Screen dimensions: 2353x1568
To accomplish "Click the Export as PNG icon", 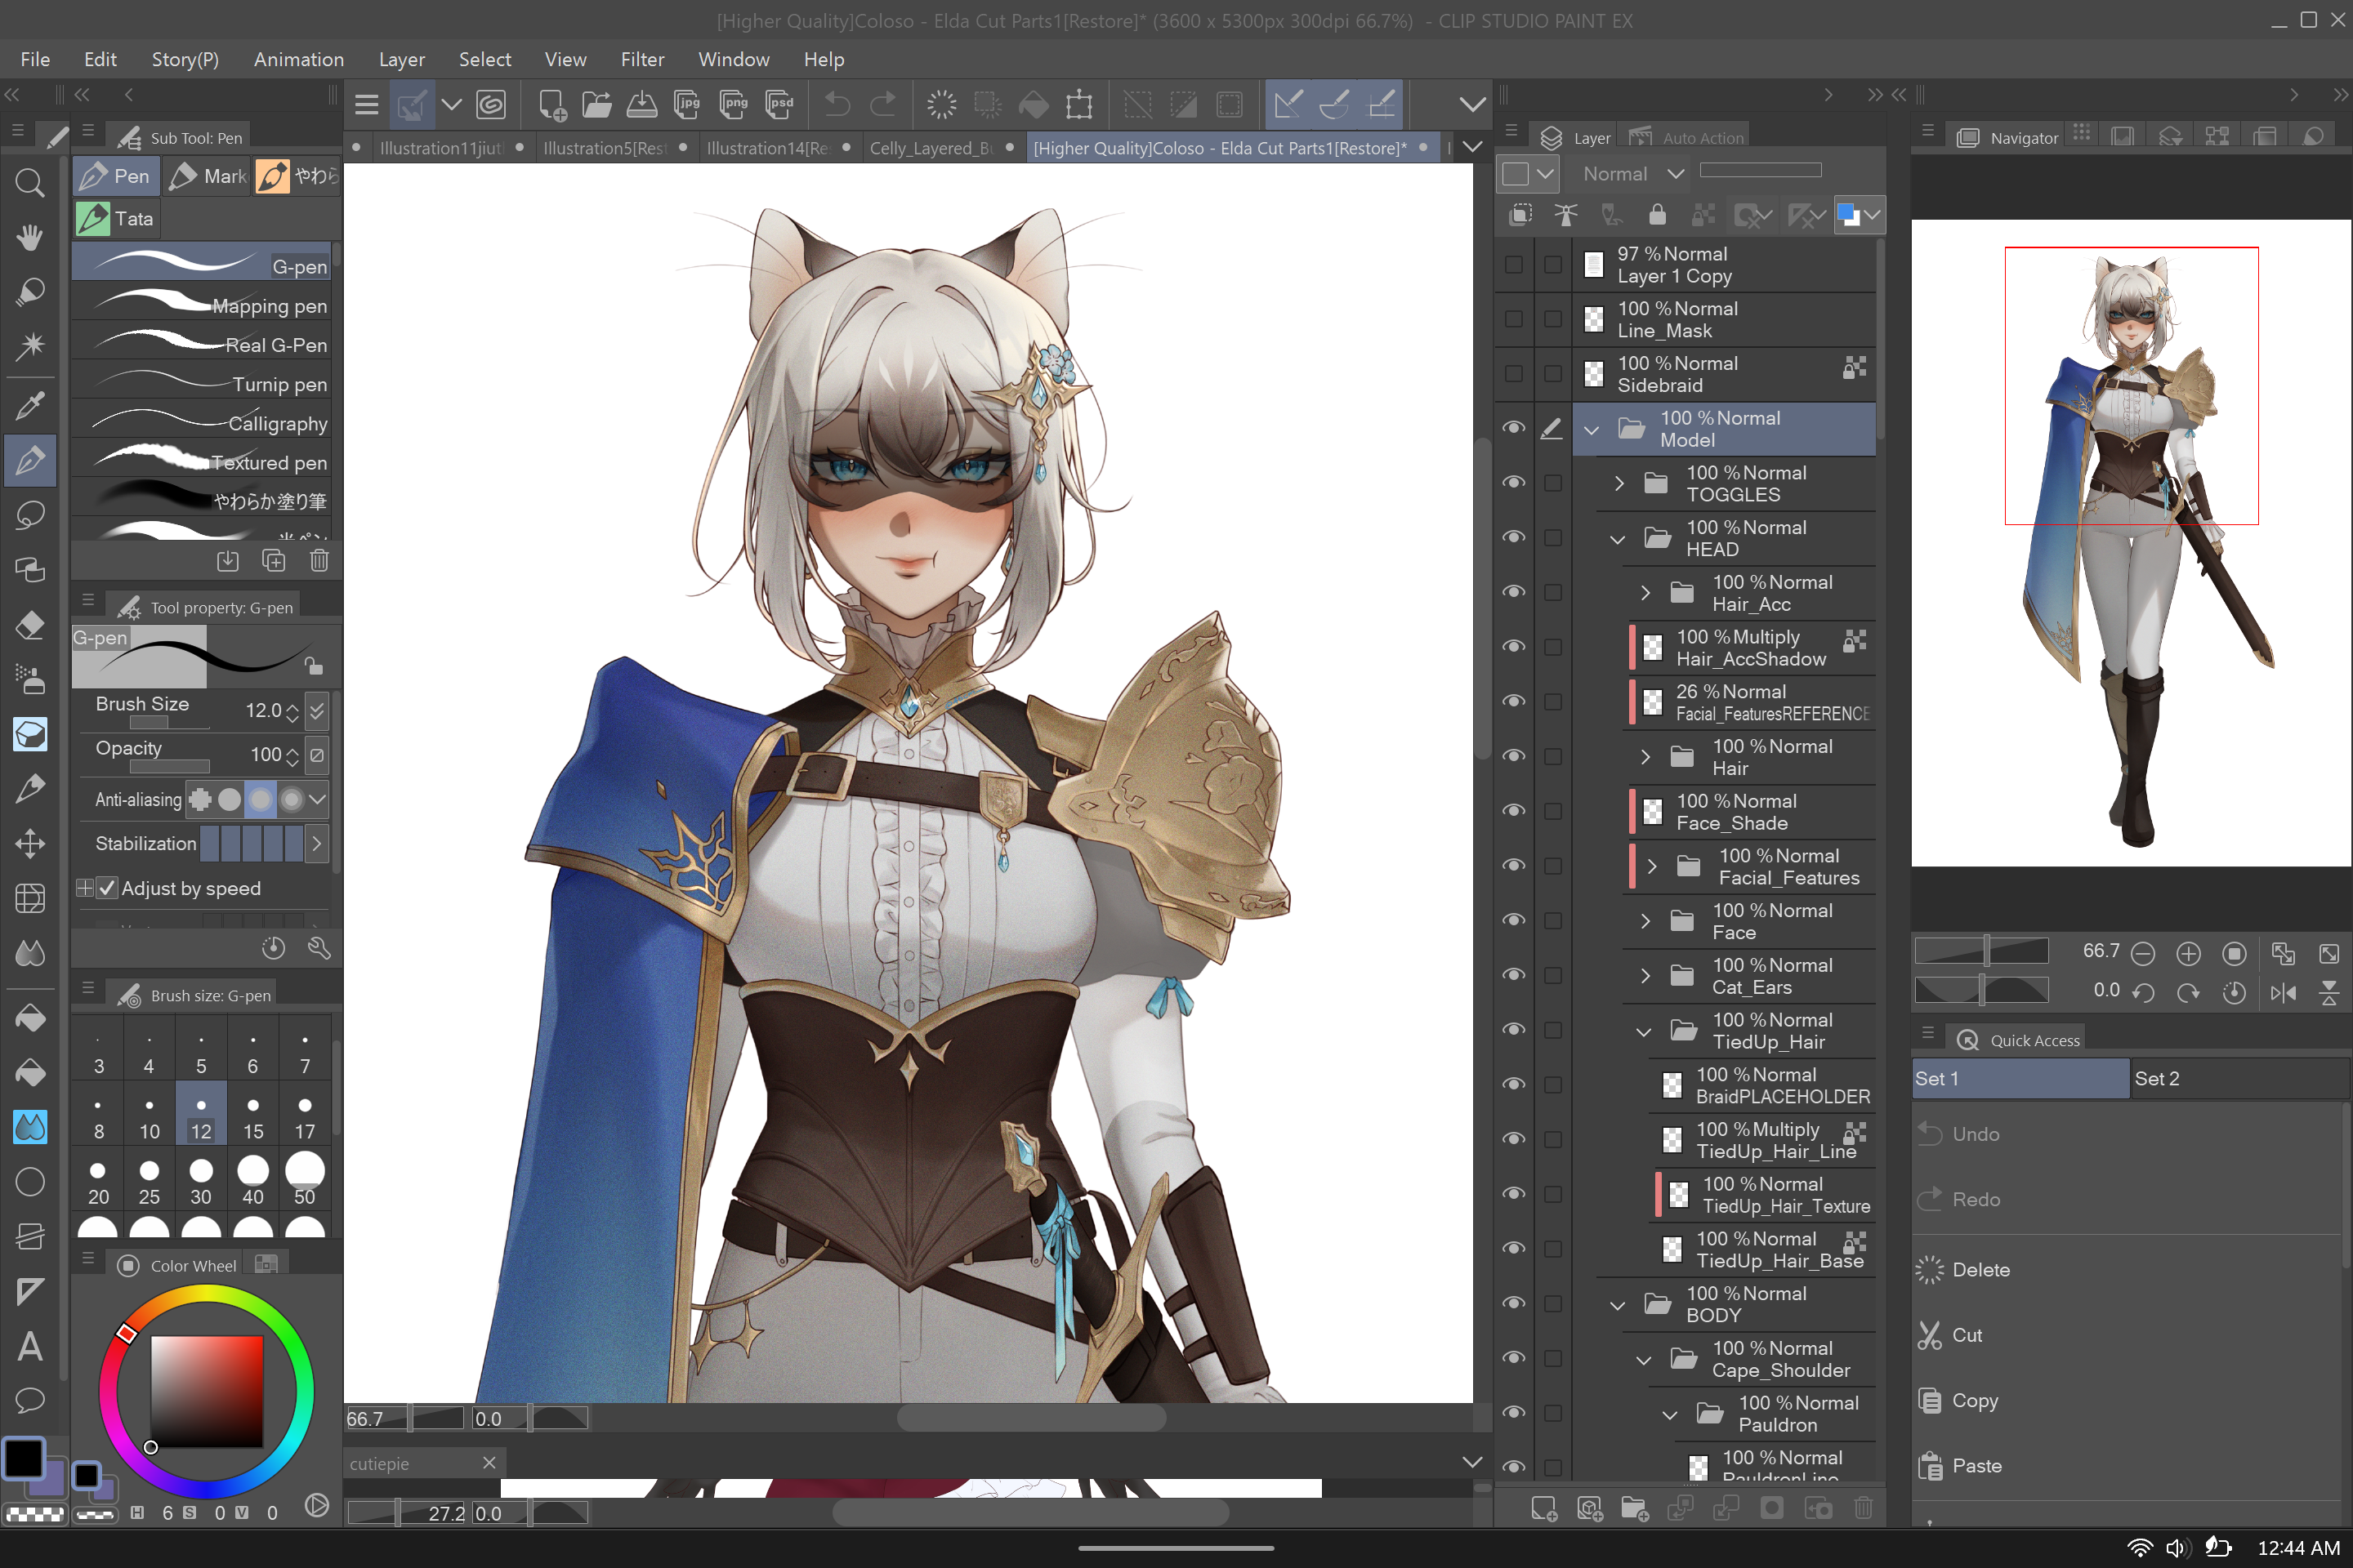I will tap(734, 104).
